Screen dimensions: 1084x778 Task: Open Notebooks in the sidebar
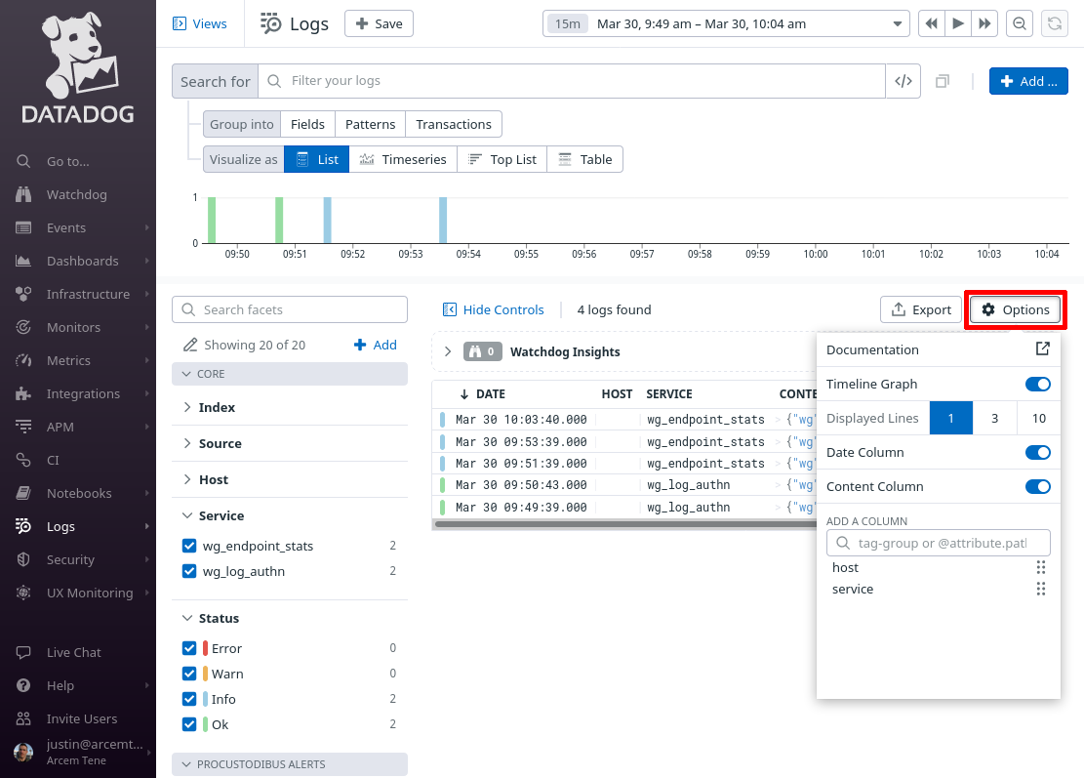tap(79, 493)
